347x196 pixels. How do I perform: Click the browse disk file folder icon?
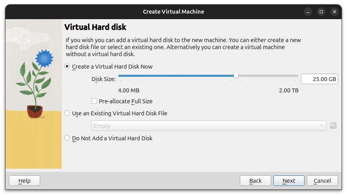click(x=333, y=125)
